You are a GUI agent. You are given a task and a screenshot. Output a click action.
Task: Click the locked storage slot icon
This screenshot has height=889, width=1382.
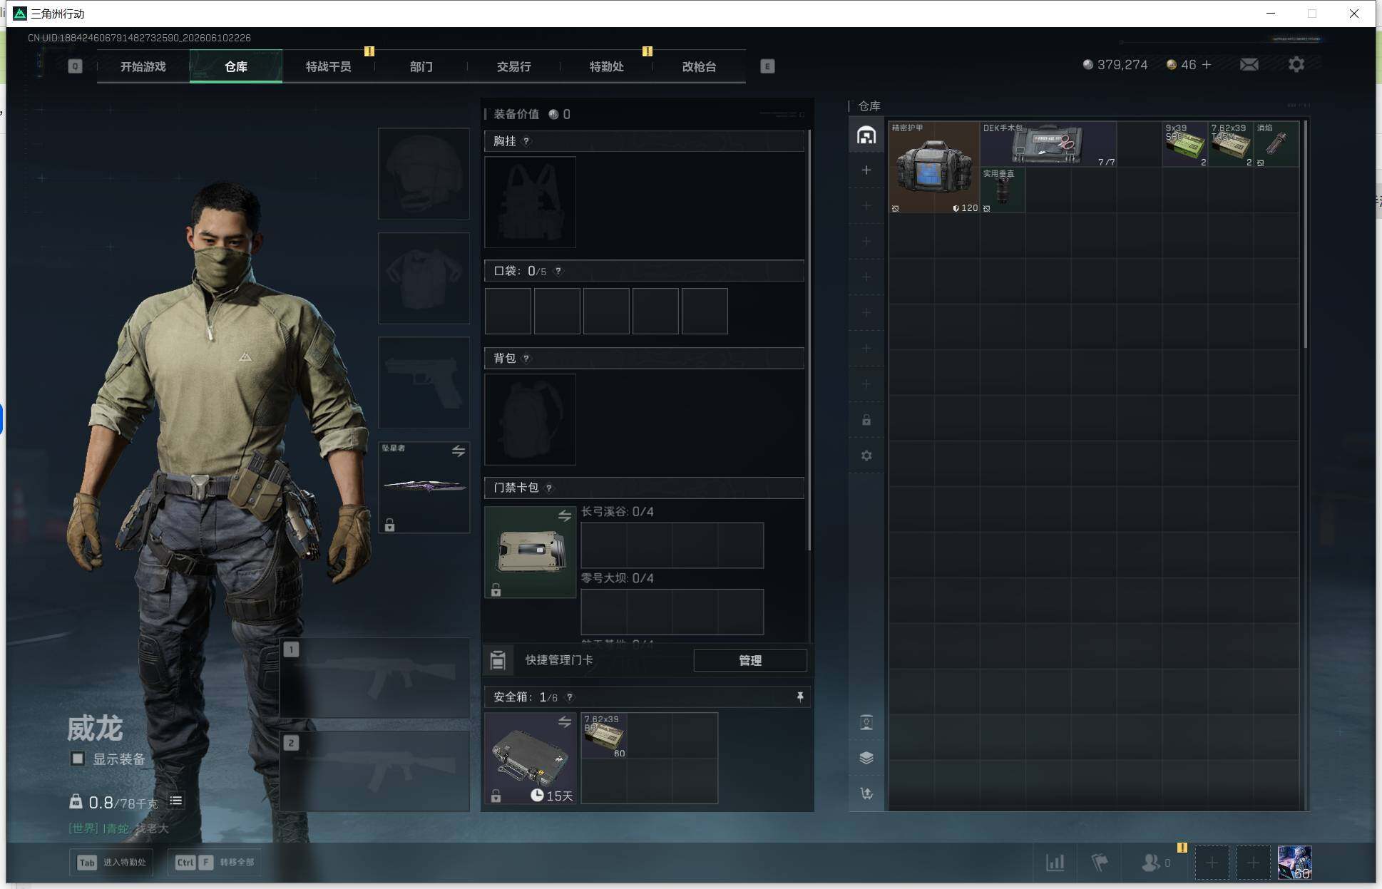(866, 420)
